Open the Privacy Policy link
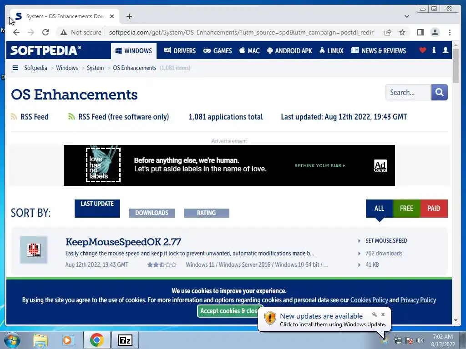Image resolution: width=466 pixels, height=349 pixels. coord(418,300)
